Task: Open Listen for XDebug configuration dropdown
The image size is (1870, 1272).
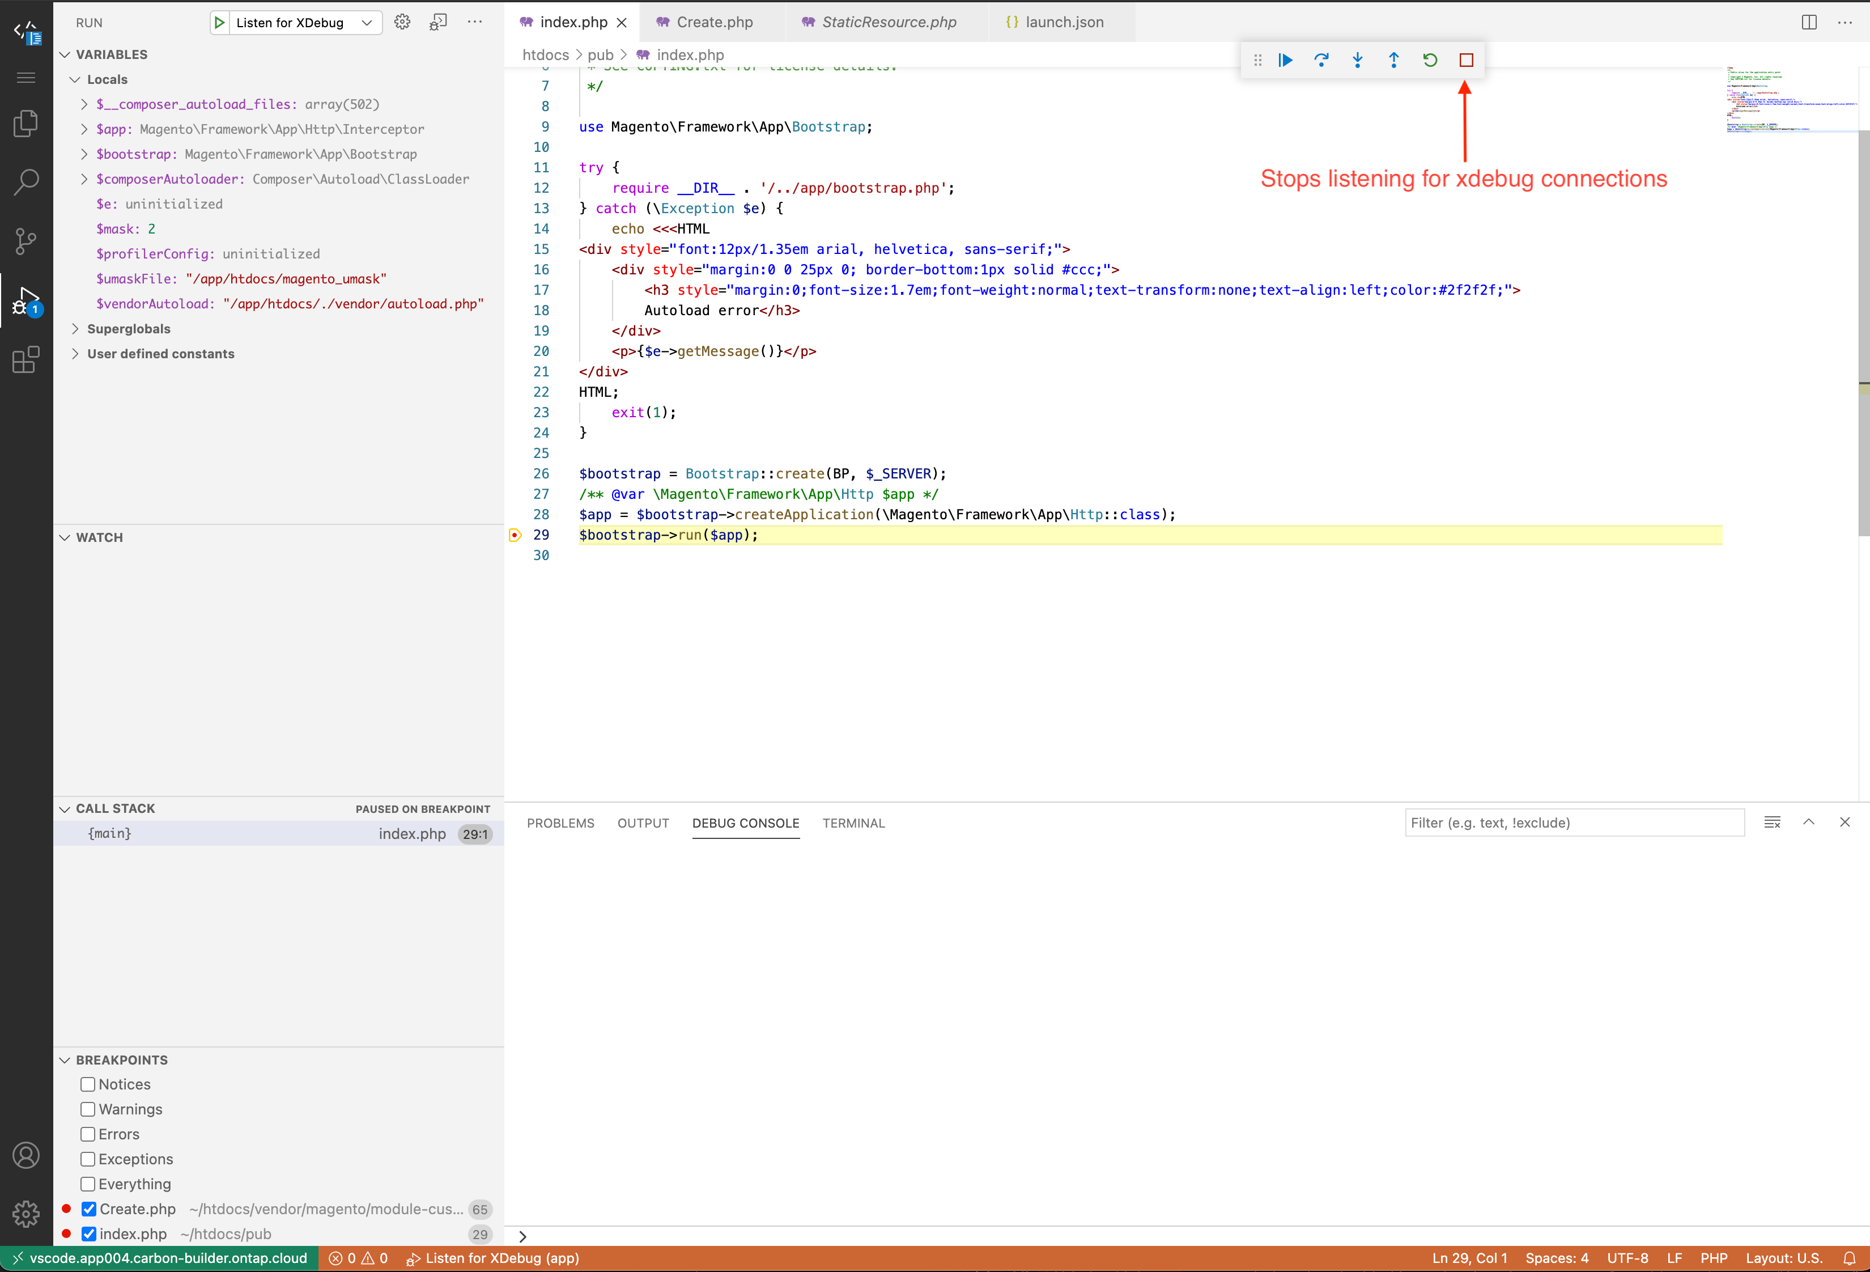Action: 306,23
